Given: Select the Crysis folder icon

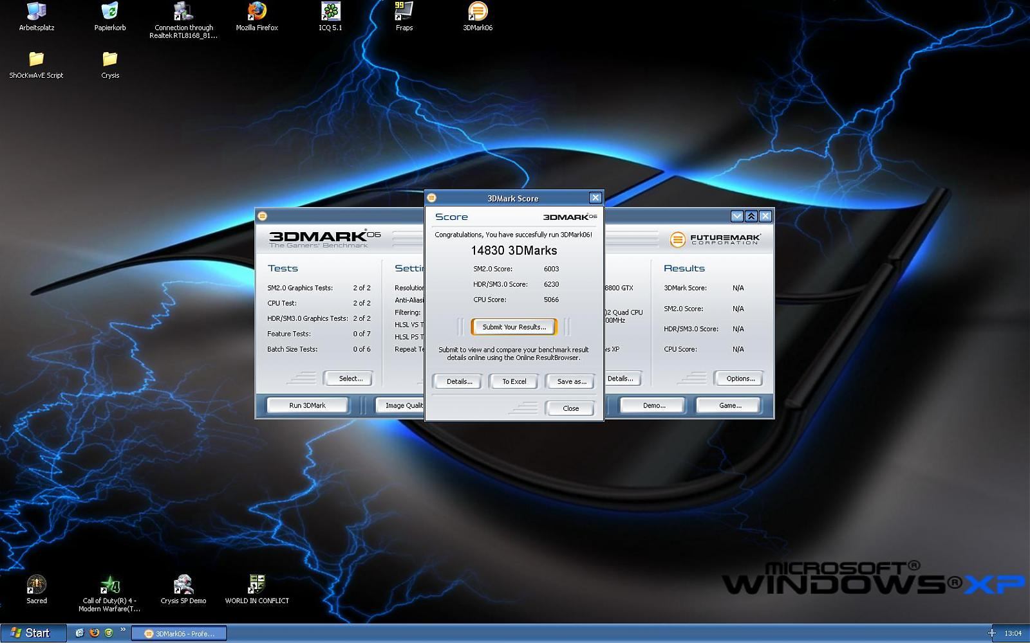Looking at the screenshot, I should pos(110,59).
